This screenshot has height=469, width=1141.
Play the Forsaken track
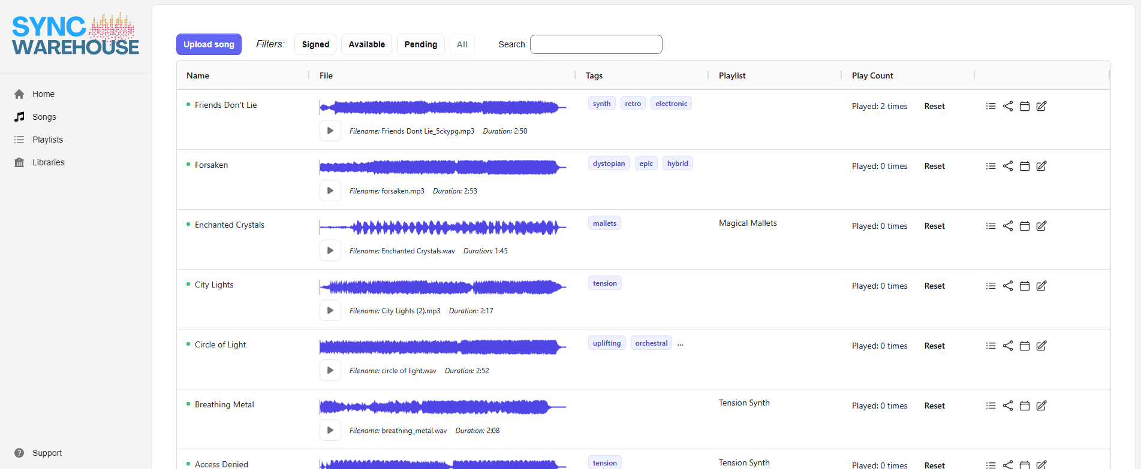pos(330,190)
